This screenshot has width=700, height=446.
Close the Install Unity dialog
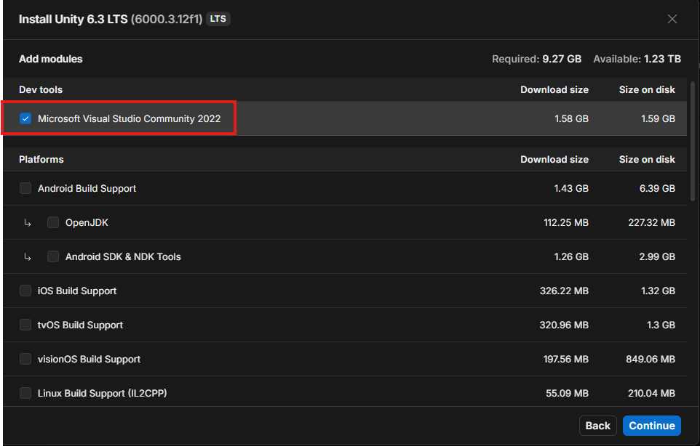coord(672,19)
